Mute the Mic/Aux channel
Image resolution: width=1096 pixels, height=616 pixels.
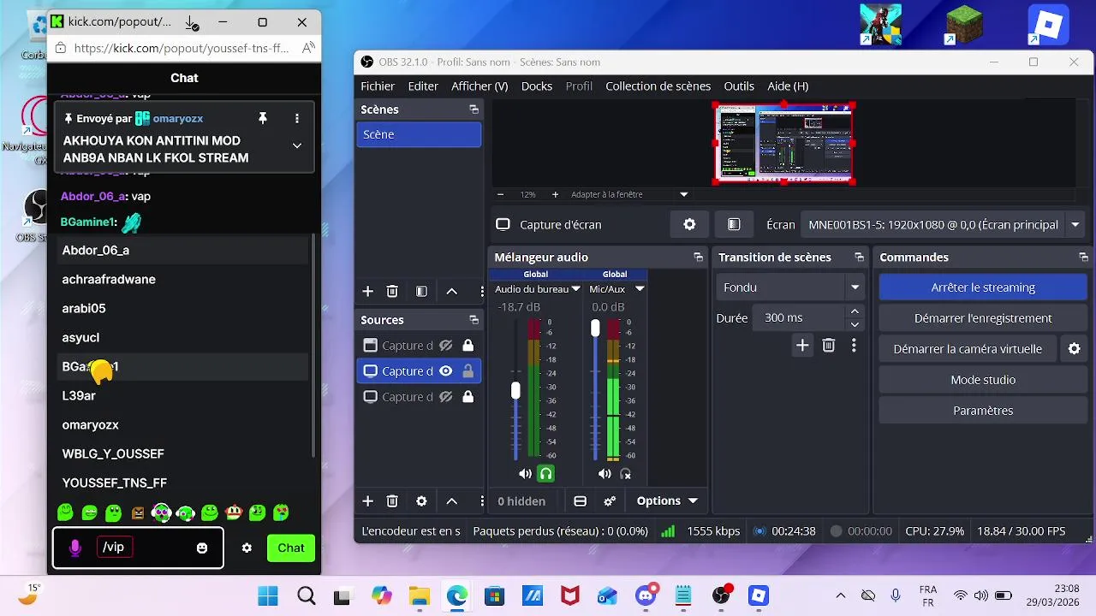click(605, 474)
